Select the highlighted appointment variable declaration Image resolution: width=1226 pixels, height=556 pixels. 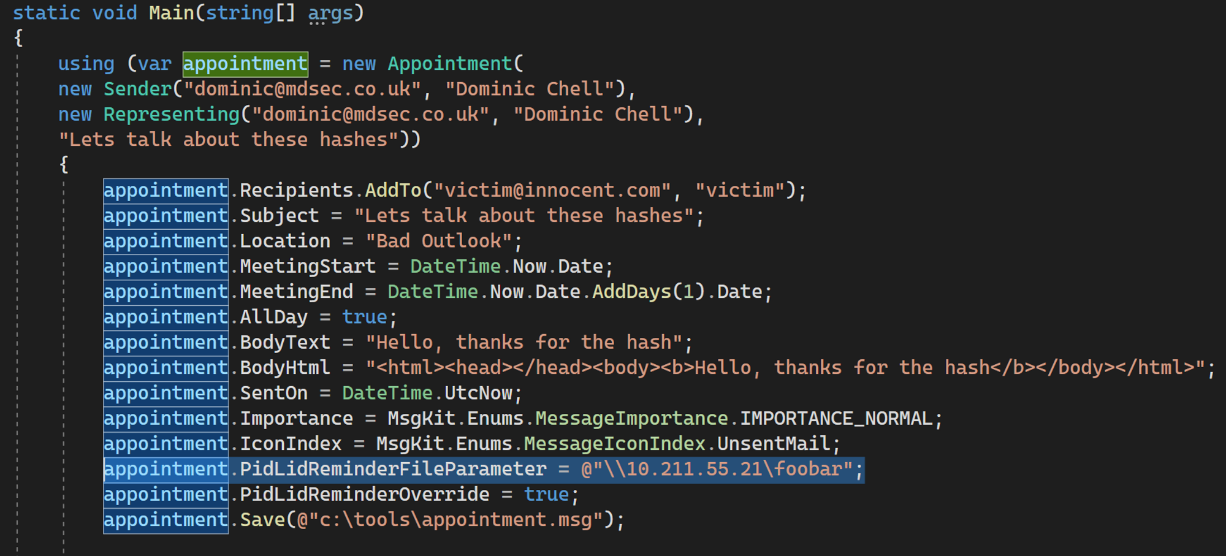tap(245, 63)
